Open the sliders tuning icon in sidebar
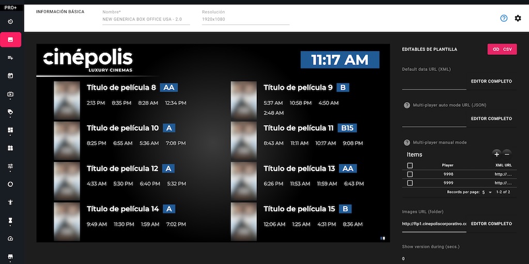 (10, 166)
